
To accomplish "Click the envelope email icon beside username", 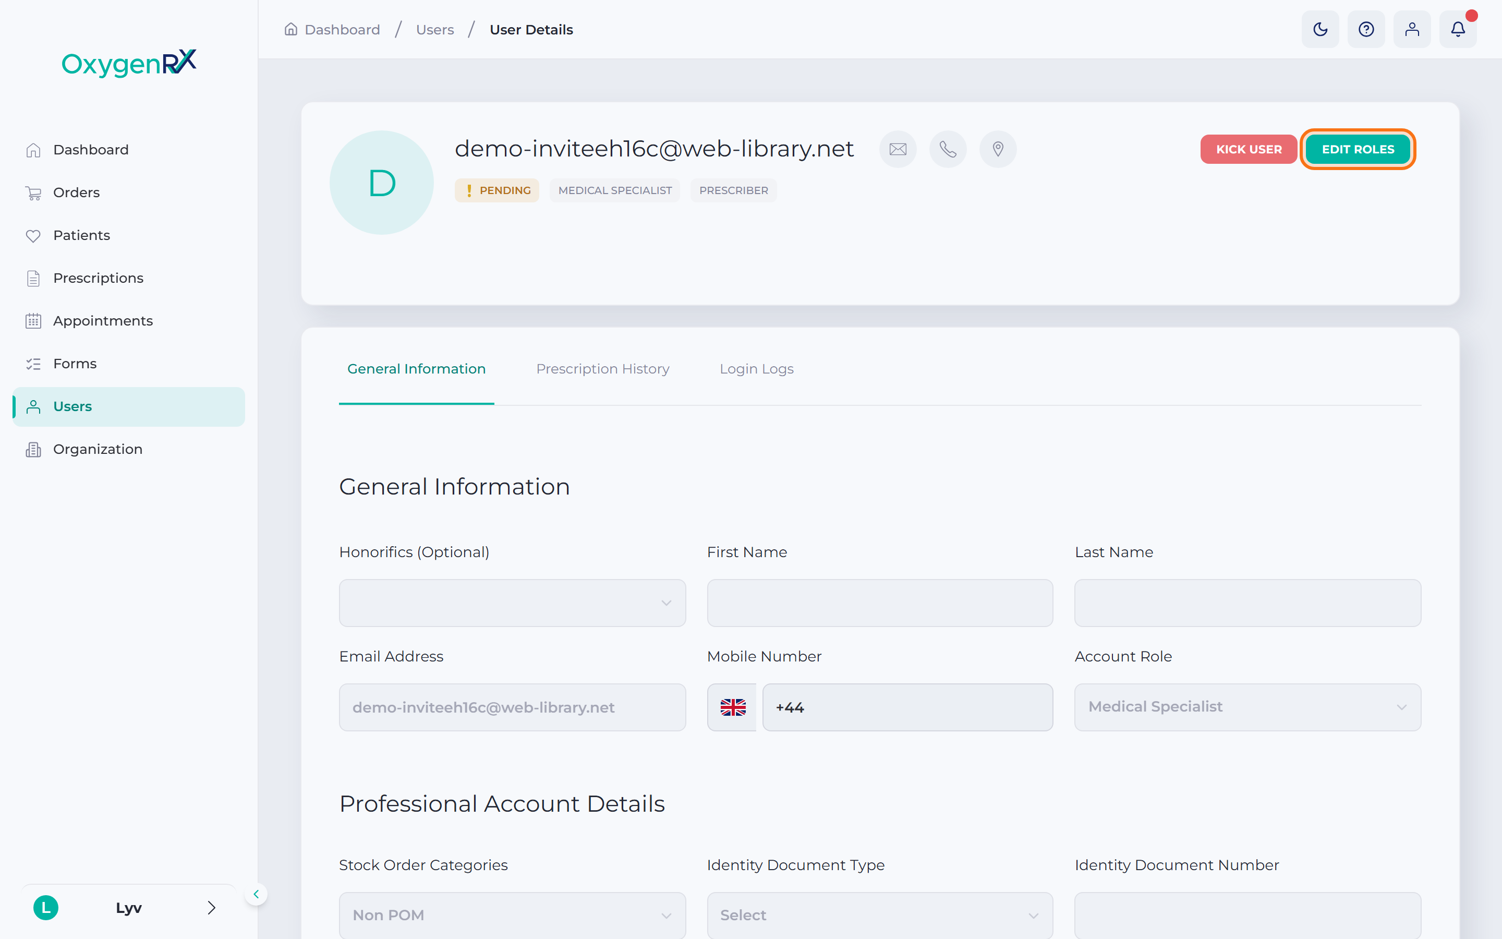I will pyautogui.click(x=898, y=149).
